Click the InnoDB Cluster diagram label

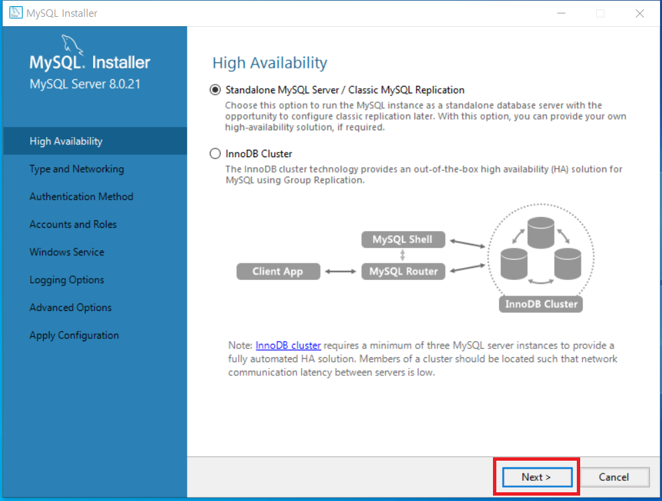541,304
